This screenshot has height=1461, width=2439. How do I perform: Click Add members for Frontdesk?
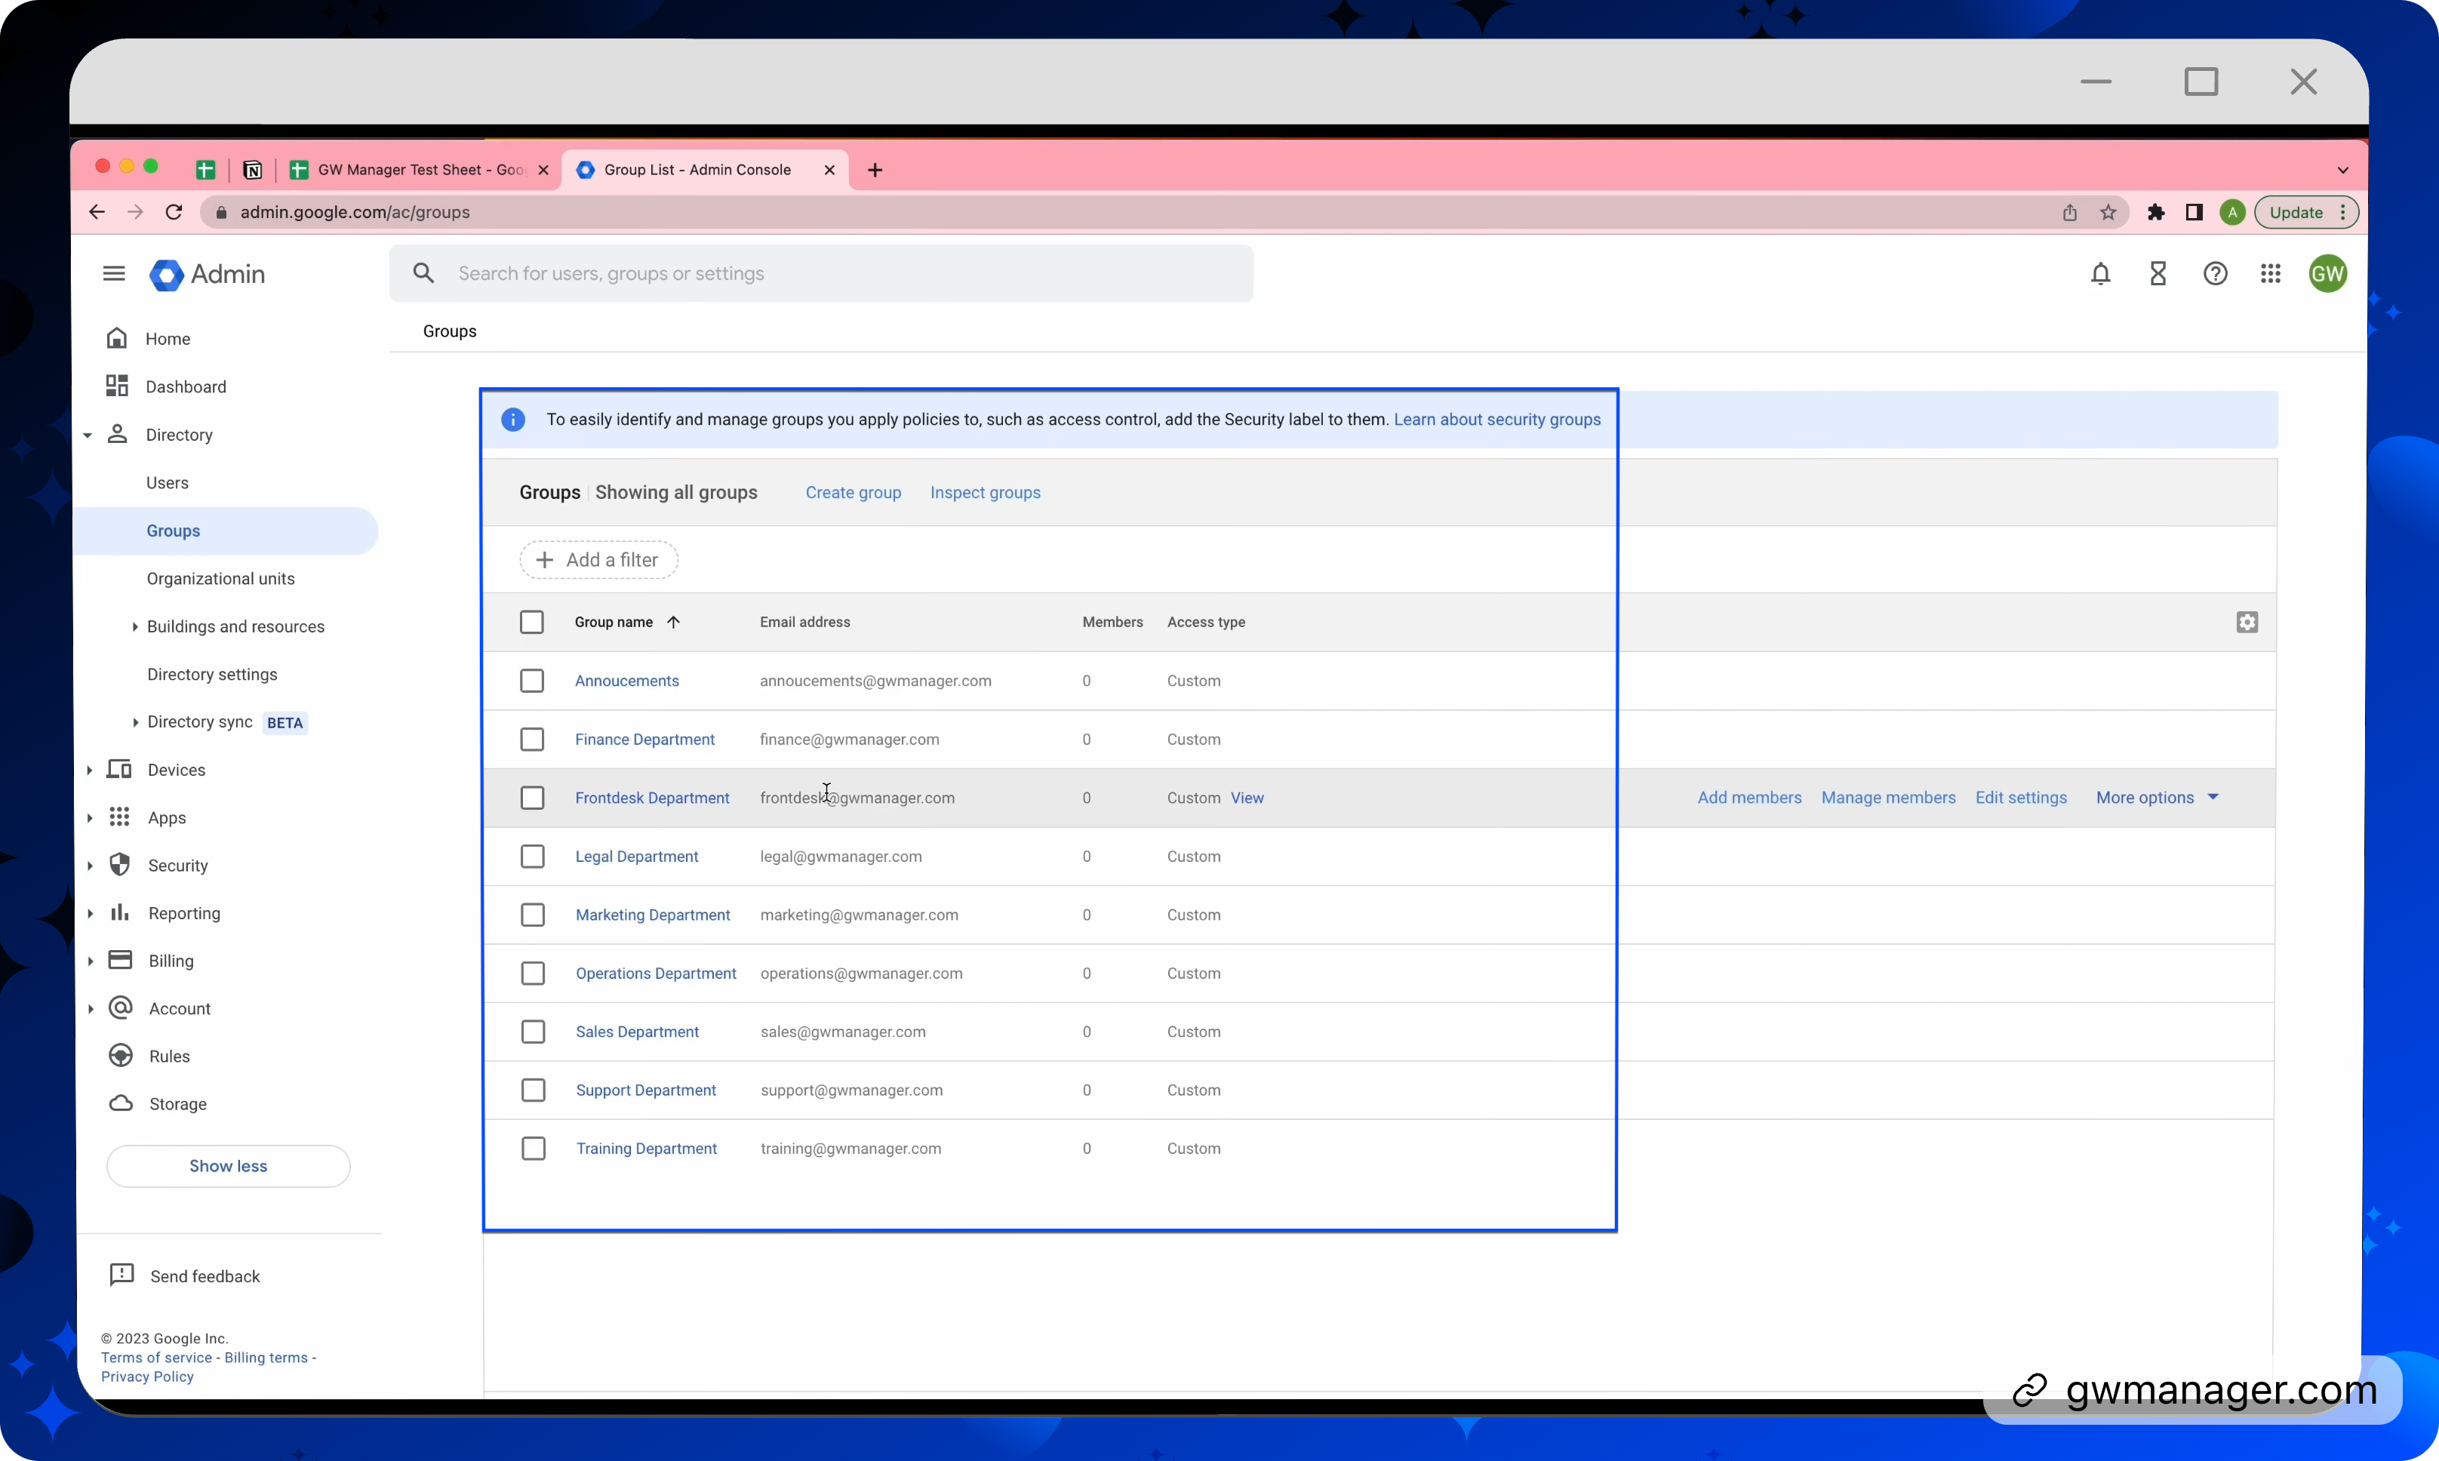pos(1749,798)
